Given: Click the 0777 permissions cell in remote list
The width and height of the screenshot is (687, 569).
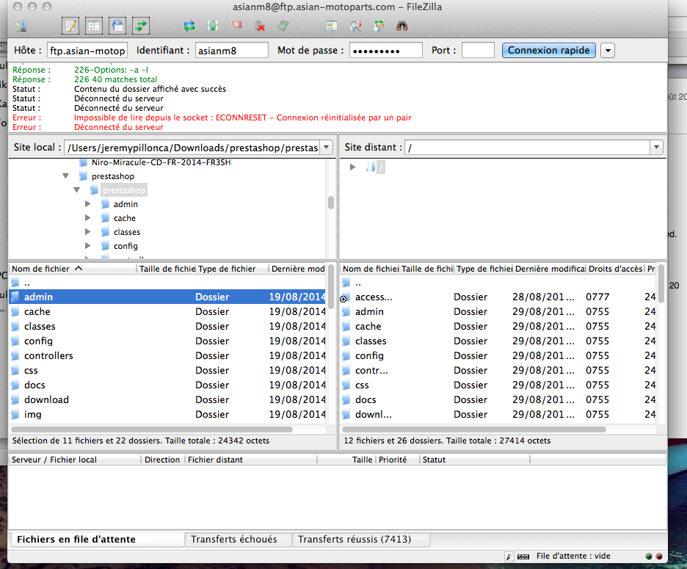Looking at the screenshot, I should (x=597, y=297).
